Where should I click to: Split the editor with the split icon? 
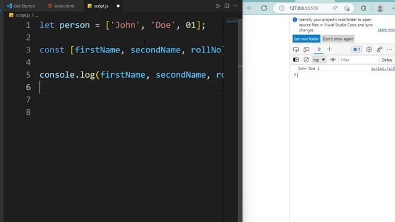point(227,6)
